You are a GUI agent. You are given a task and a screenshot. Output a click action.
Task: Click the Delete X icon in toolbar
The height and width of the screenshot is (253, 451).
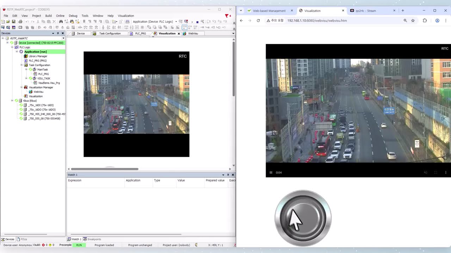tap(54, 22)
